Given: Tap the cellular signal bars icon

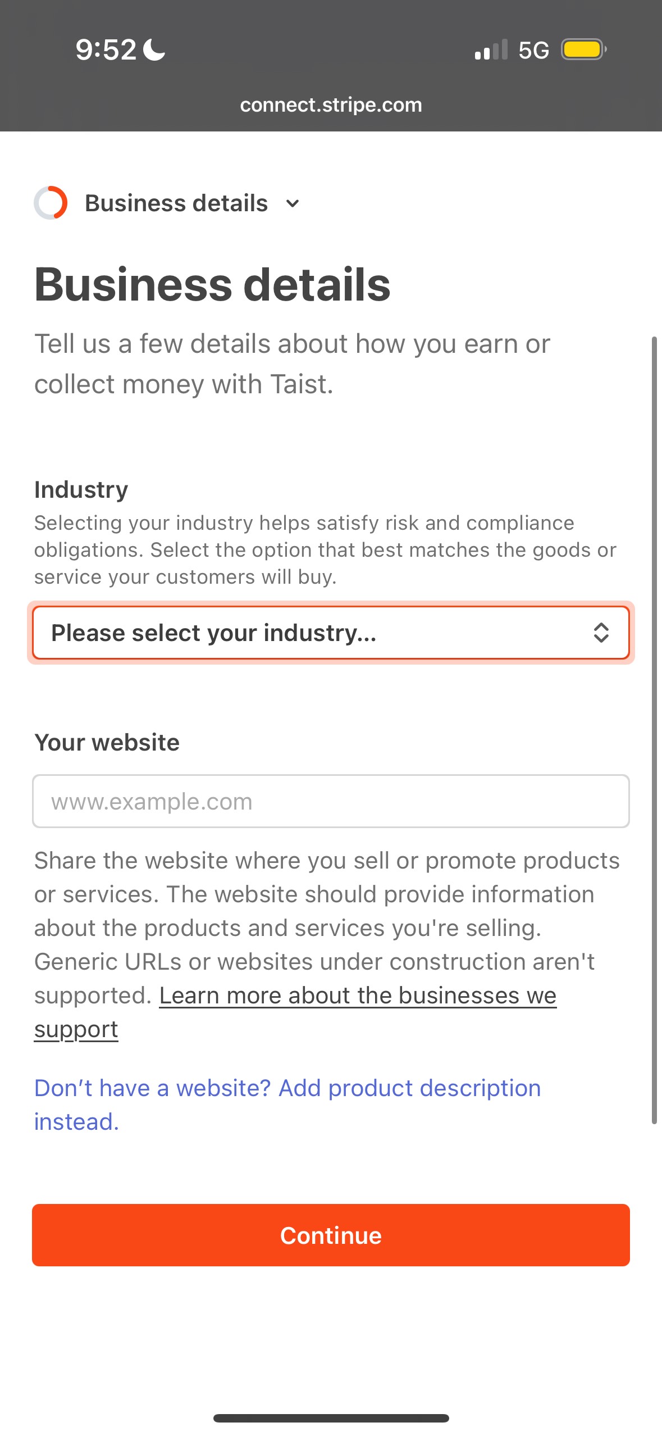Looking at the screenshot, I should (491, 50).
